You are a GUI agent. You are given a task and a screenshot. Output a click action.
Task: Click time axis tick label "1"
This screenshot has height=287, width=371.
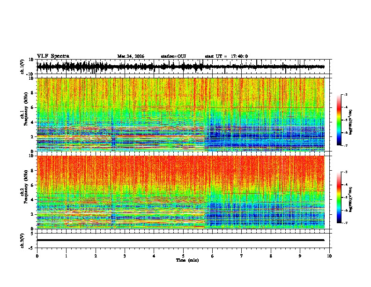[66, 256]
